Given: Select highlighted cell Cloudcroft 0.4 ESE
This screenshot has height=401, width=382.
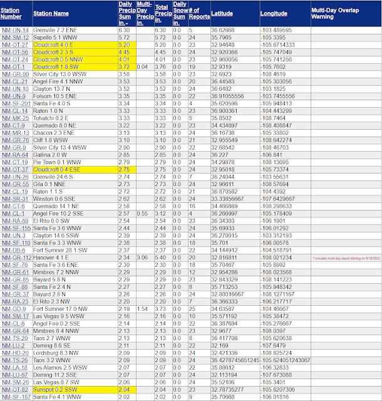Looking at the screenshot, I should [x=75, y=170].
